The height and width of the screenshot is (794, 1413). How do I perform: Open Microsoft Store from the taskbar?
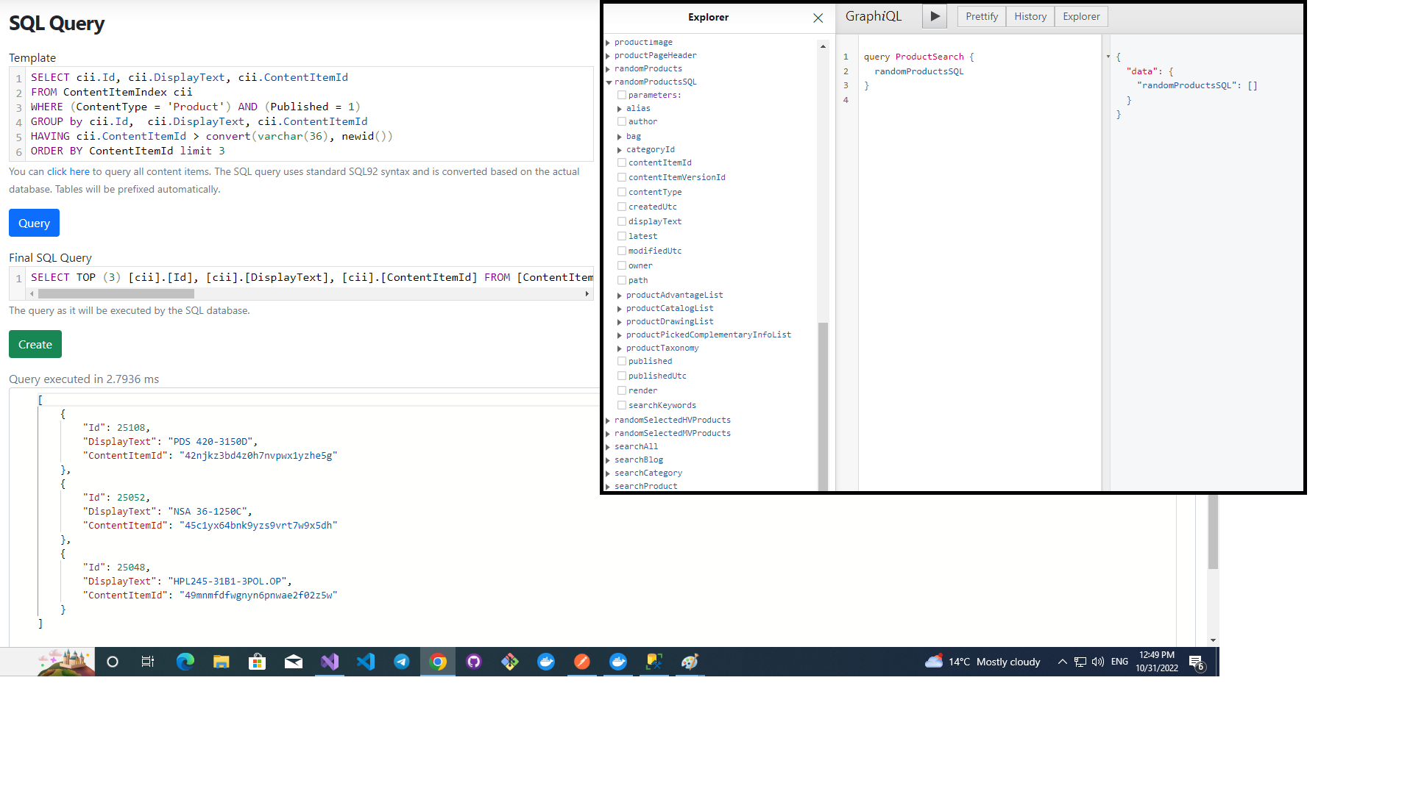coord(257,662)
